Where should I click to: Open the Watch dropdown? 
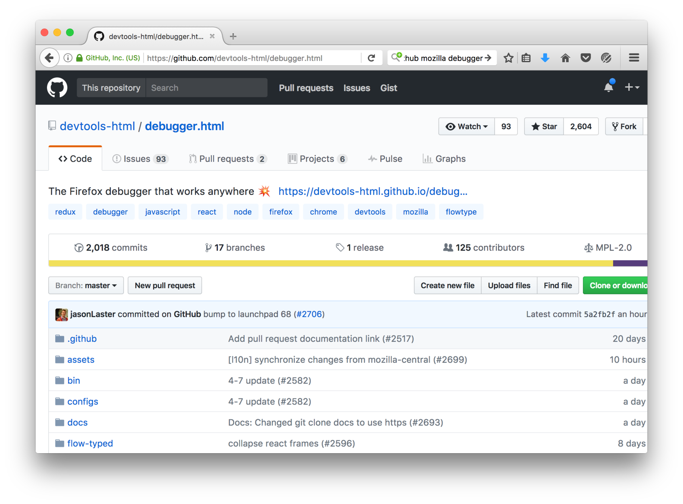coord(467,127)
